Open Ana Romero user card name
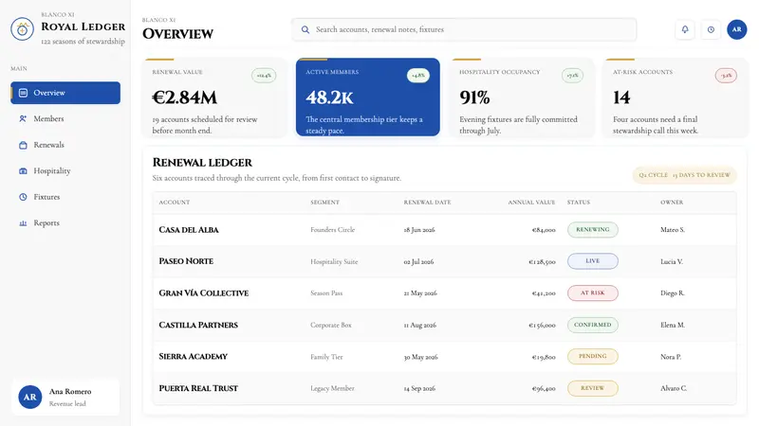Screen dimensions: 759x426 point(70,392)
